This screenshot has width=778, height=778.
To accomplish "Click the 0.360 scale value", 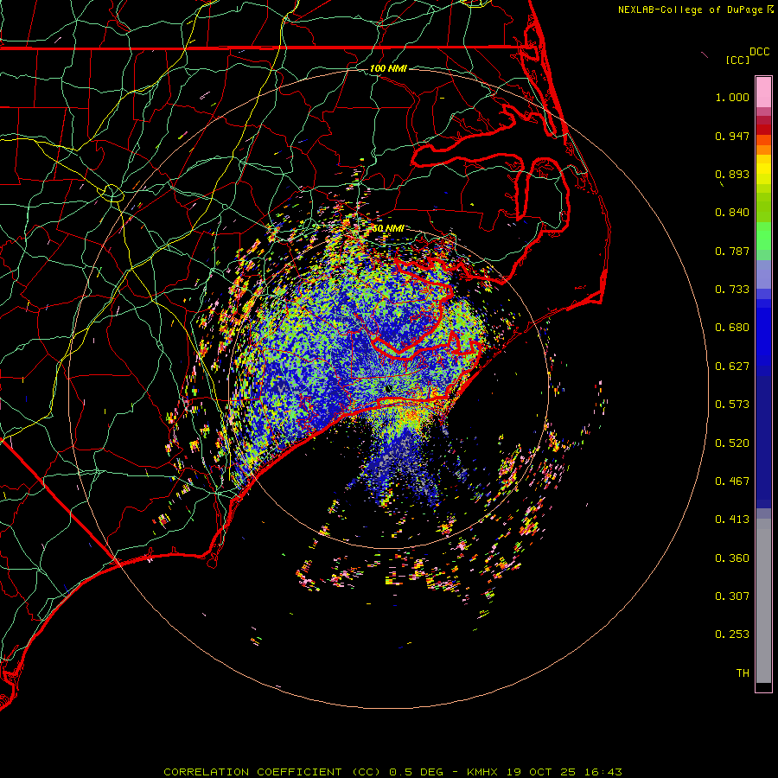I will pos(732,558).
